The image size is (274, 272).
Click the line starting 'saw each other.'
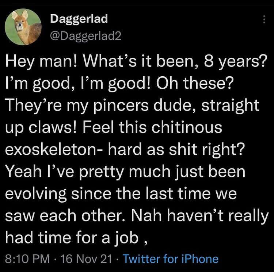click(137, 216)
